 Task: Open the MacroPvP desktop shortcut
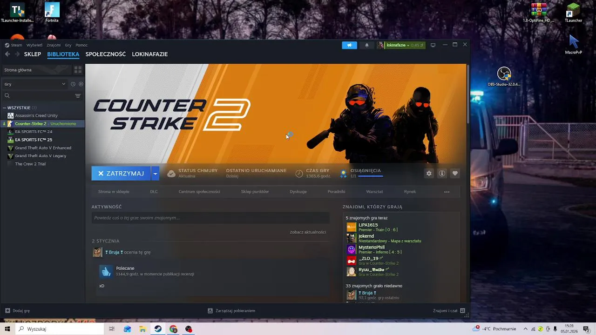[x=574, y=45]
